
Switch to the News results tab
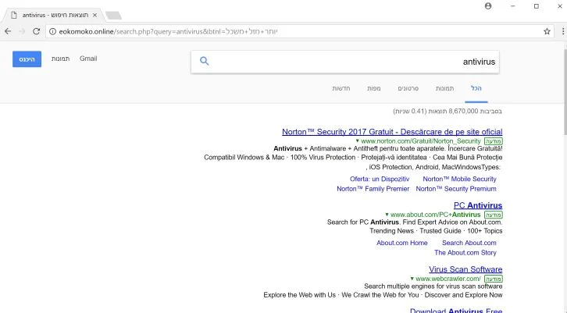tap(341, 88)
